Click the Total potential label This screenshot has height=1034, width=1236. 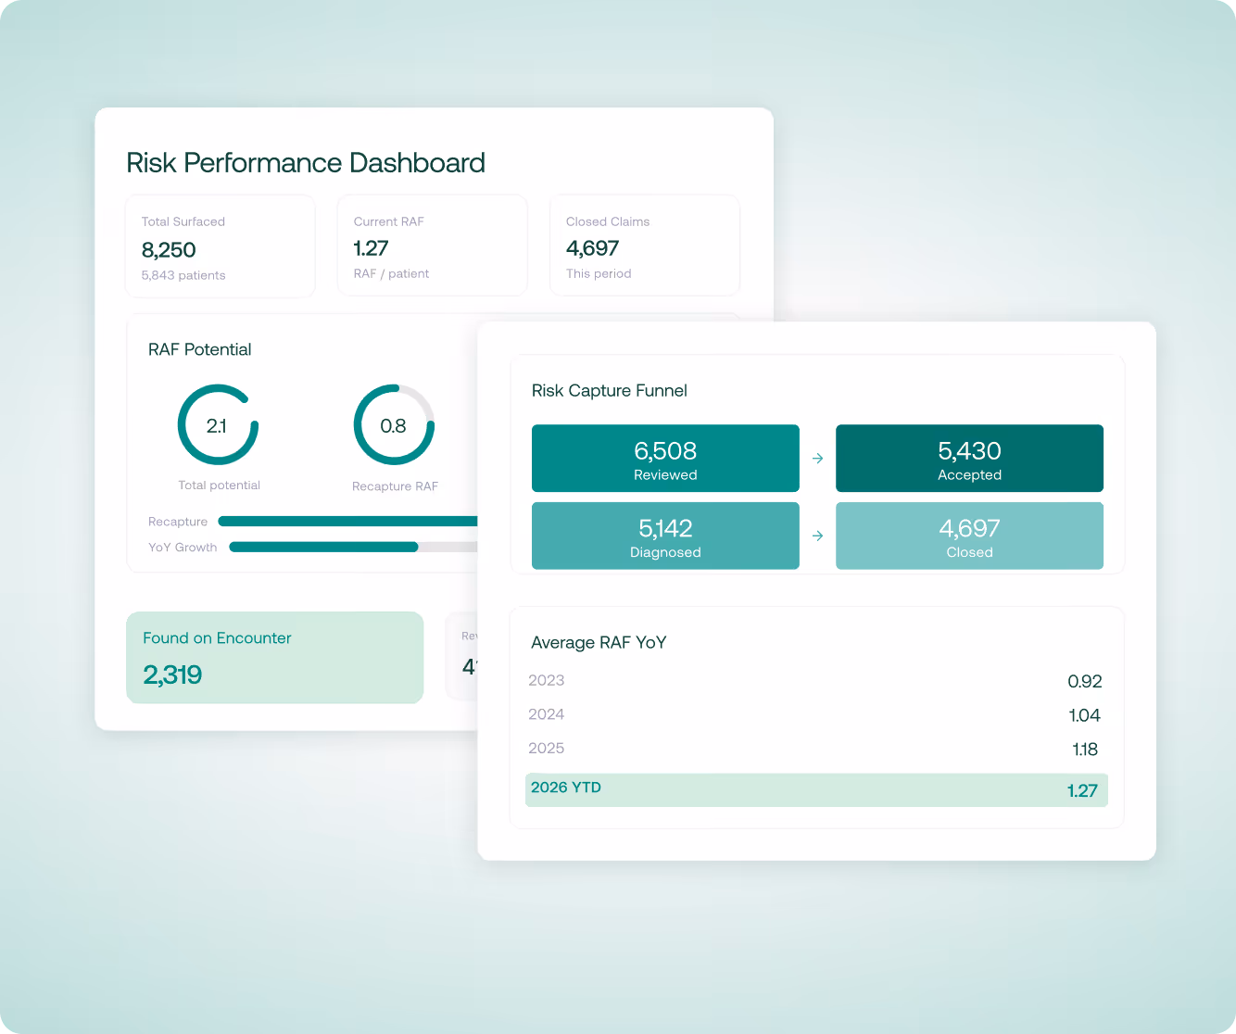point(220,485)
